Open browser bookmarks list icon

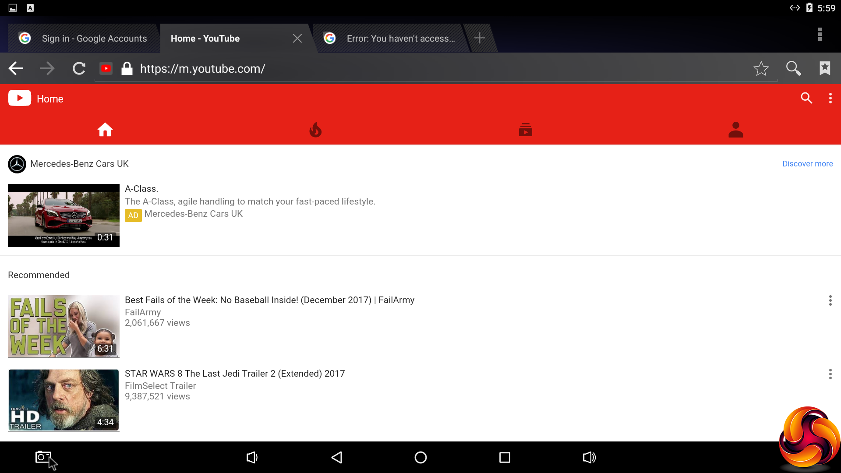[825, 68]
